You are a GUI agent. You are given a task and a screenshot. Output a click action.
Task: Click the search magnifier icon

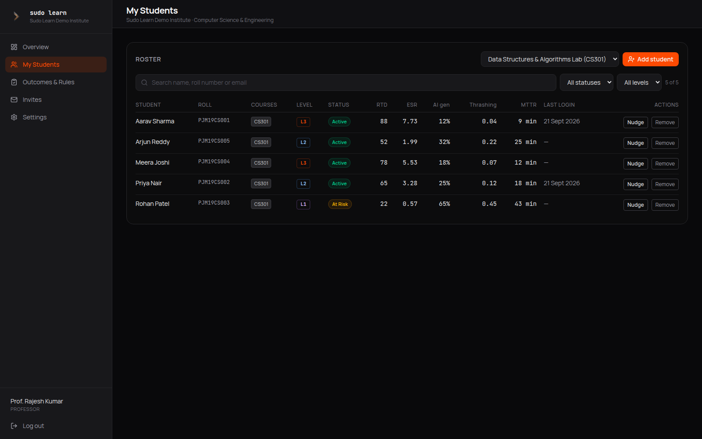(144, 83)
